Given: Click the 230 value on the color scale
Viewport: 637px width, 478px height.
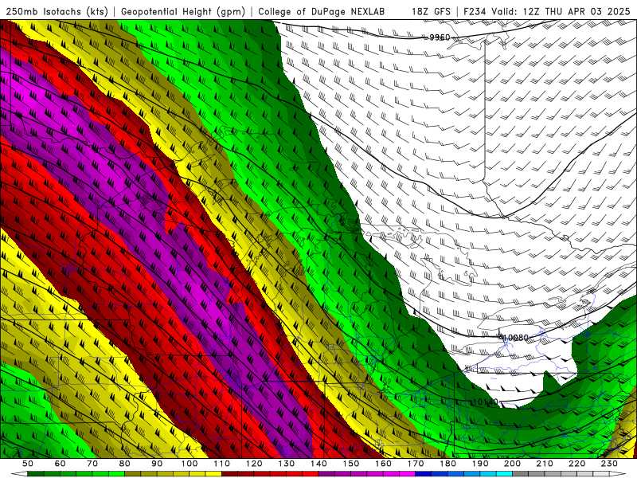Looking at the screenshot, I should (609, 464).
